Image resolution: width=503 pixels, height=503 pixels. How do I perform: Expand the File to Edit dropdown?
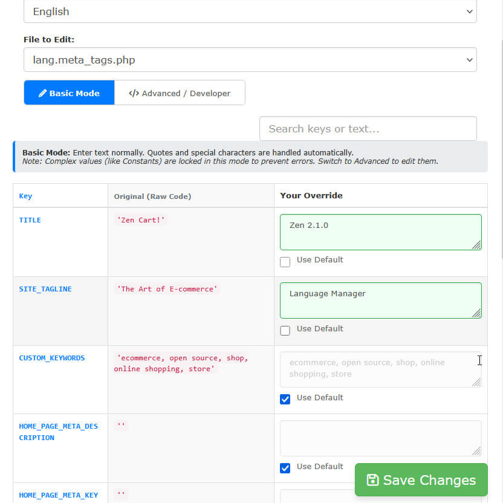(250, 60)
